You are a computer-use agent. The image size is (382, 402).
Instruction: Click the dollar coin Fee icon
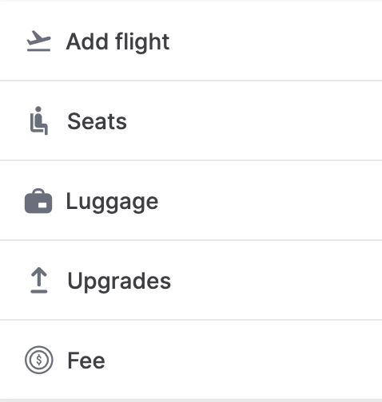tap(39, 360)
